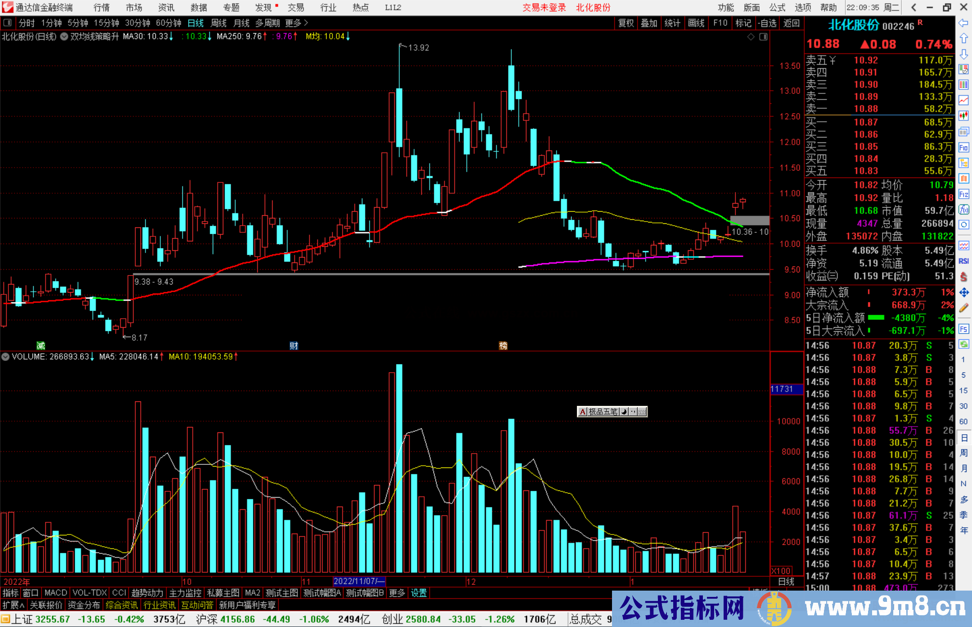Select the pencil drawing tool icon
Screen dimensions: 972x627
pyautogui.click(x=963, y=308)
